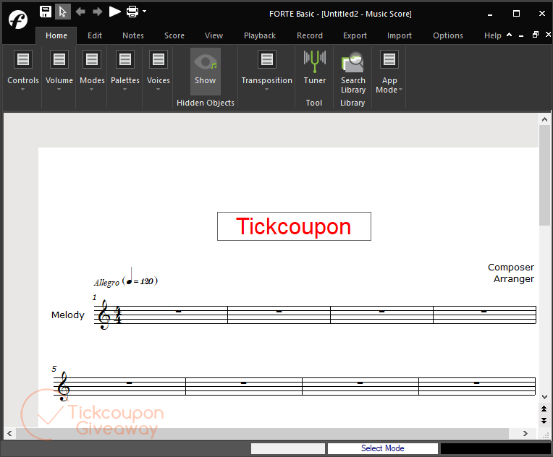Go to previous page with double up arrow
553x457 pixels.
tap(544, 409)
